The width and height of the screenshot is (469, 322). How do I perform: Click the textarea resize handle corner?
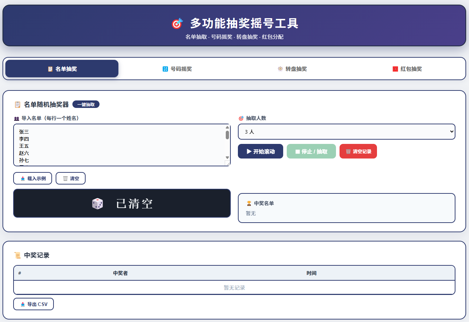(227, 163)
